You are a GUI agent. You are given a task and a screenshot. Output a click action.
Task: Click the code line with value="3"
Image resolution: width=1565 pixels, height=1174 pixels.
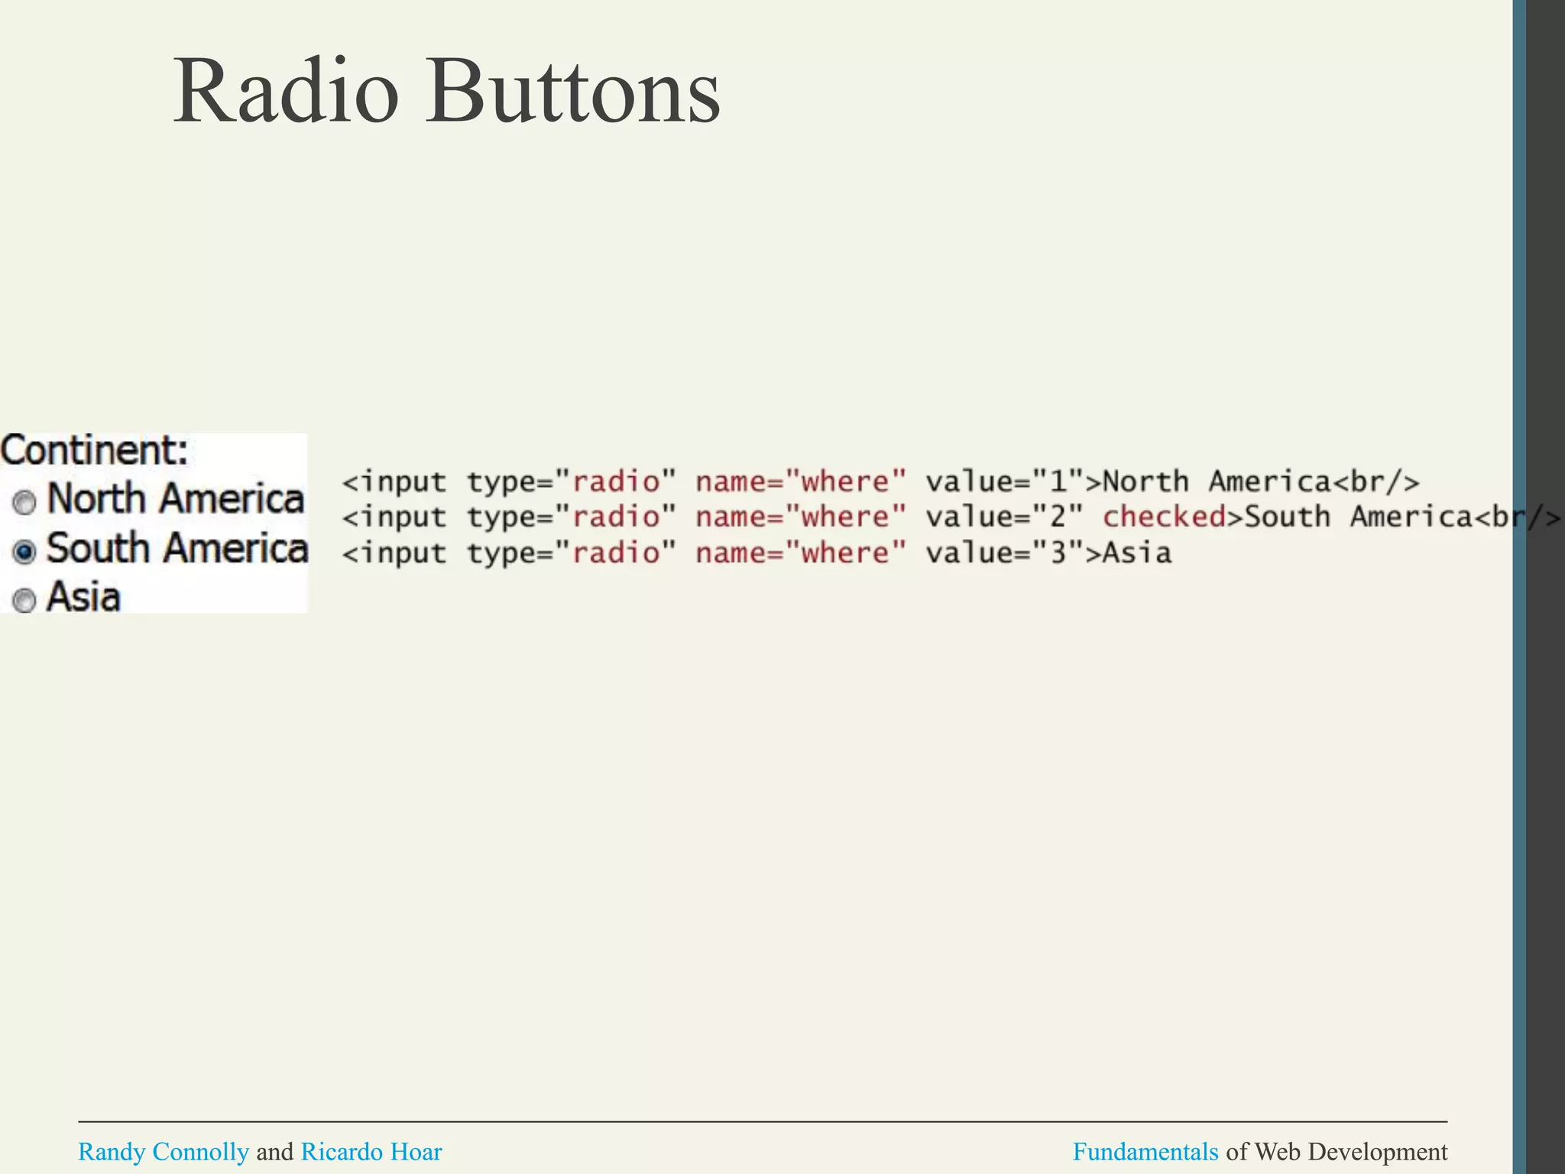click(757, 553)
